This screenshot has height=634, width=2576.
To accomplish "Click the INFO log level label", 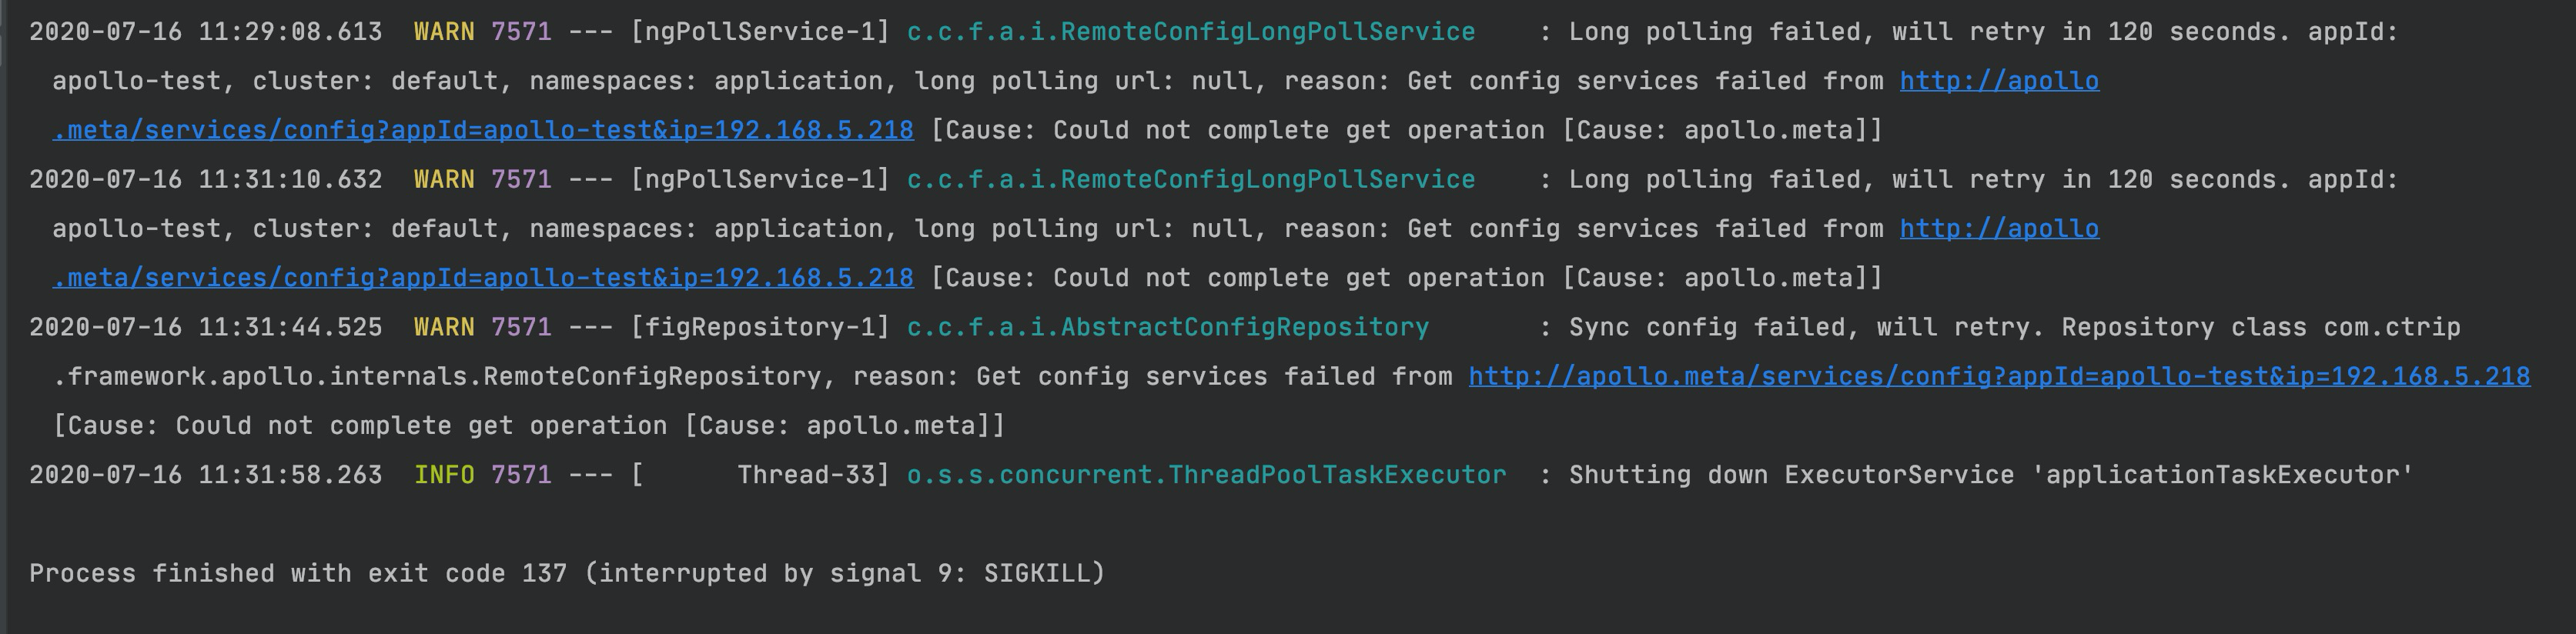I will pyautogui.click(x=444, y=476).
